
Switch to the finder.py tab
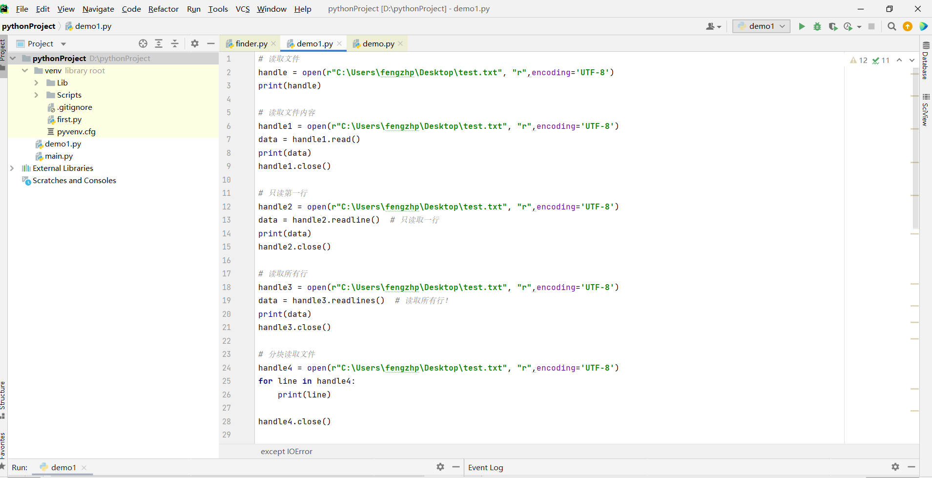[251, 44]
